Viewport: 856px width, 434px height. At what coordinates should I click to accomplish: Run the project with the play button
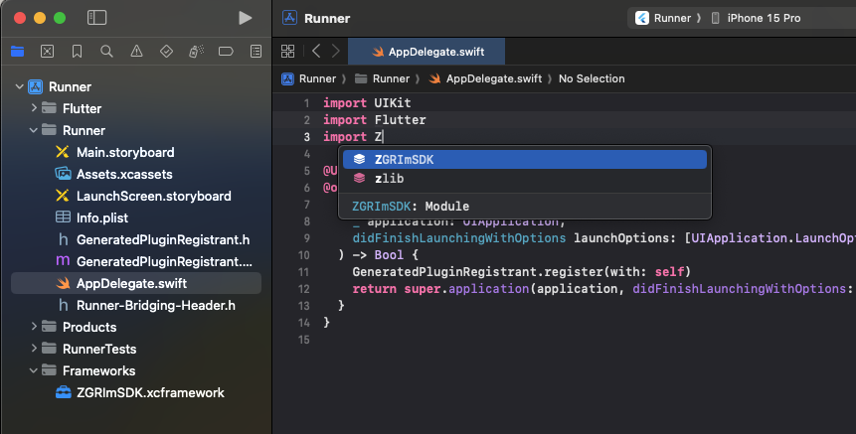(246, 18)
